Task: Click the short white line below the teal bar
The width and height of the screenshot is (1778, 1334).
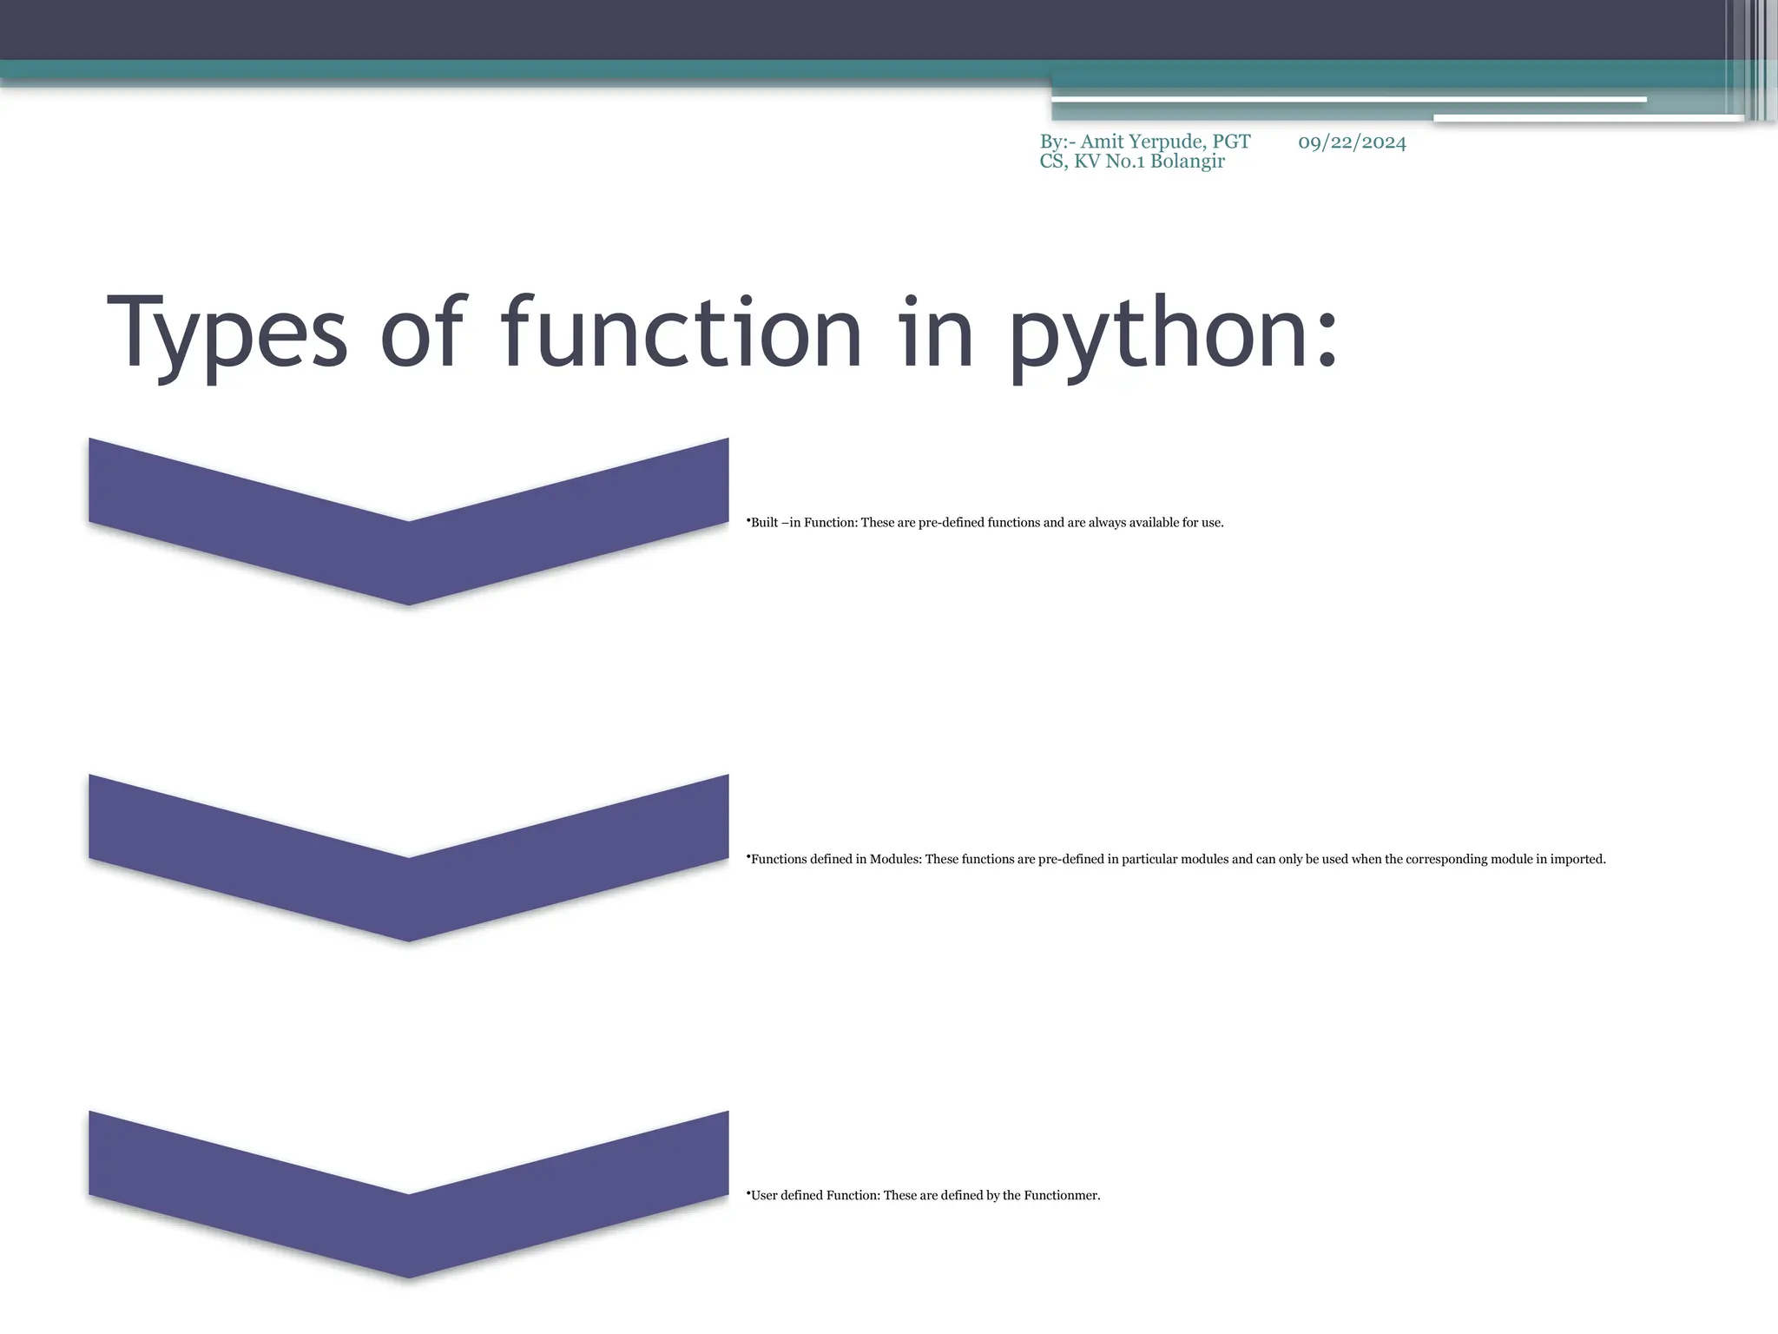Action: tap(1588, 118)
